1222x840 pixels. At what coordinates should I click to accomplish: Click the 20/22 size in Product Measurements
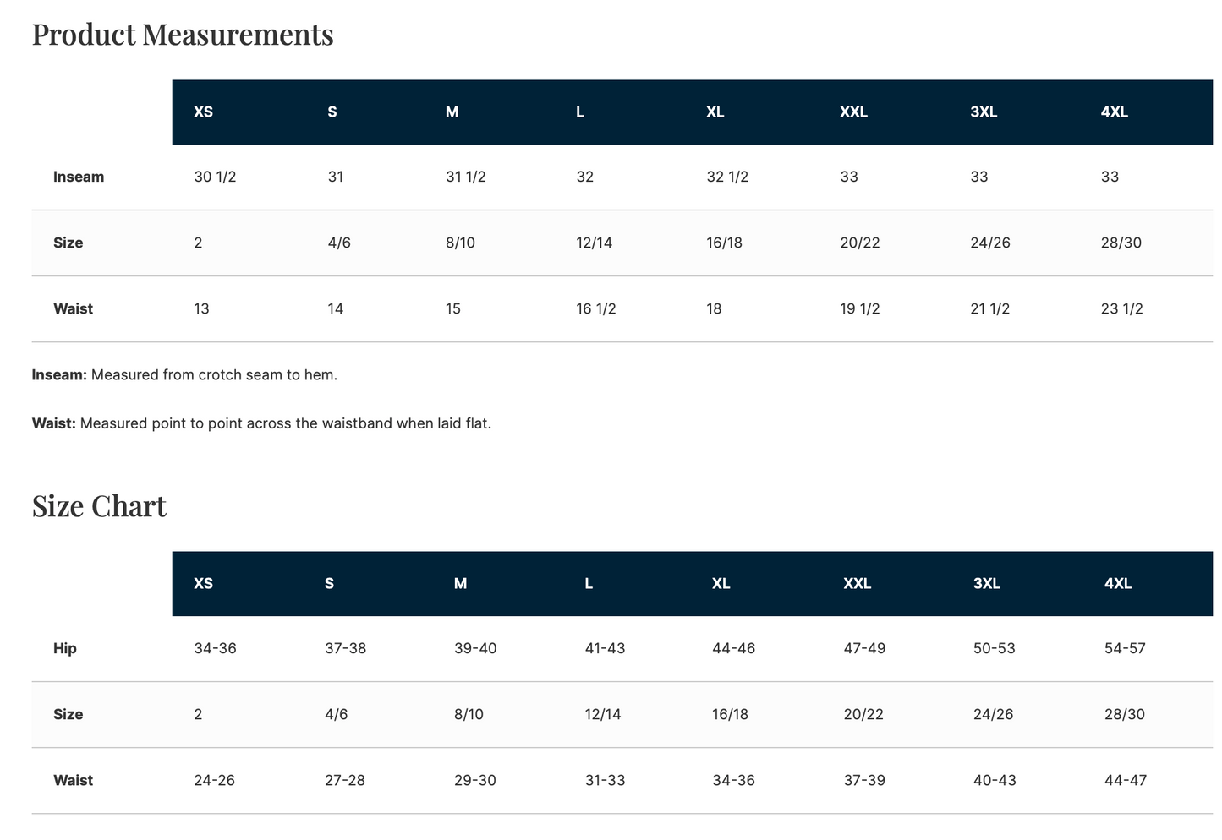click(x=860, y=243)
